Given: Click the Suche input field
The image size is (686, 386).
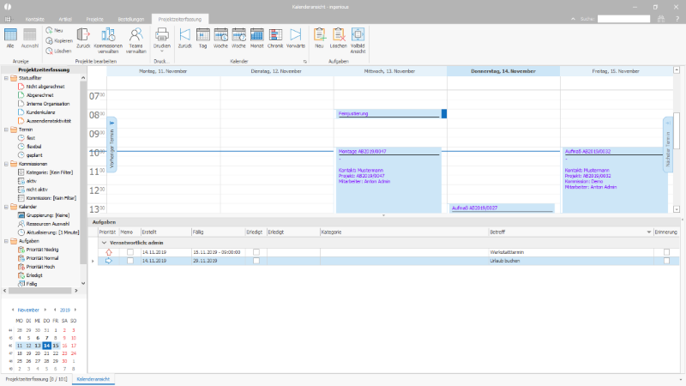Looking at the screenshot, I should (x=624, y=19).
